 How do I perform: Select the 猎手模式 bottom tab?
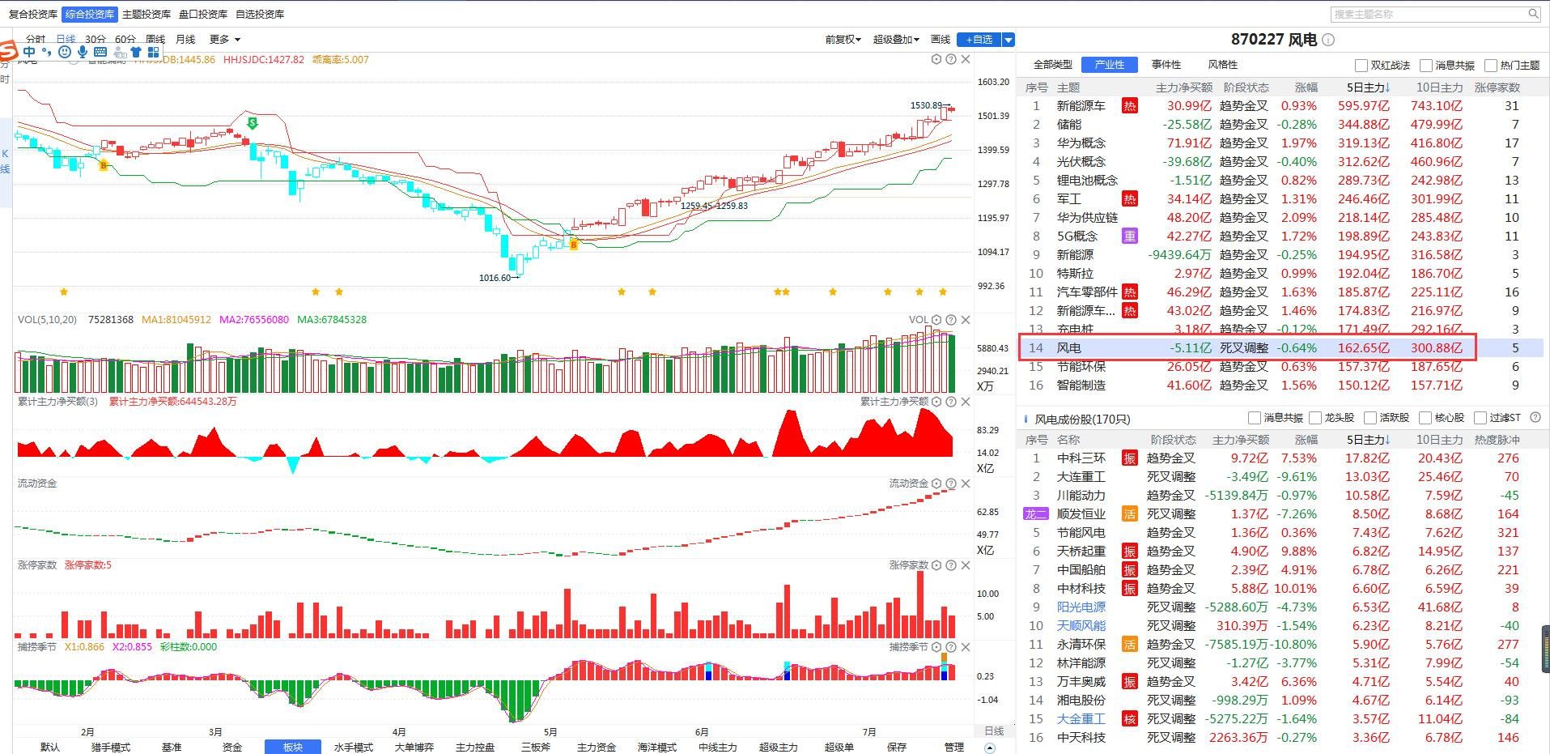(111, 747)
